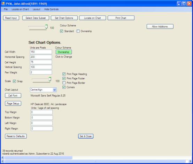Click left arrow of upper horizontal scrollbar
This screenshot has height=164, width=193.
(x=2, y=157)
